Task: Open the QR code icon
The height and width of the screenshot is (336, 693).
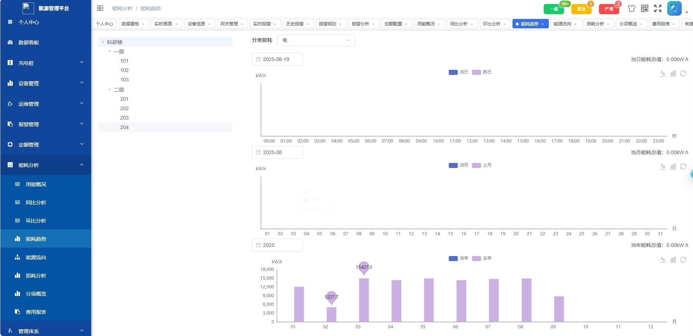Action: coord(645,8)
